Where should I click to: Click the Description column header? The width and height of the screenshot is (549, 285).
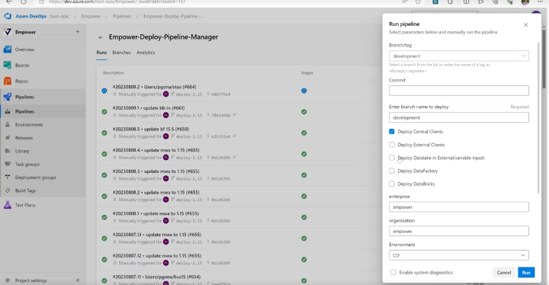coord(113,73)
